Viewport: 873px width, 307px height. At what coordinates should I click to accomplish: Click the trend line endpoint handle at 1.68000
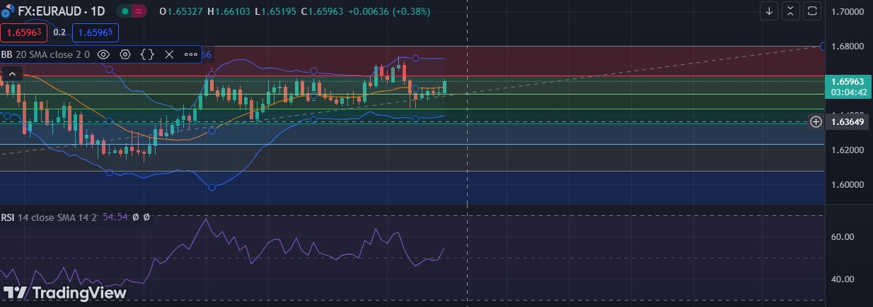pyautogui.click(x=823, y=47)
